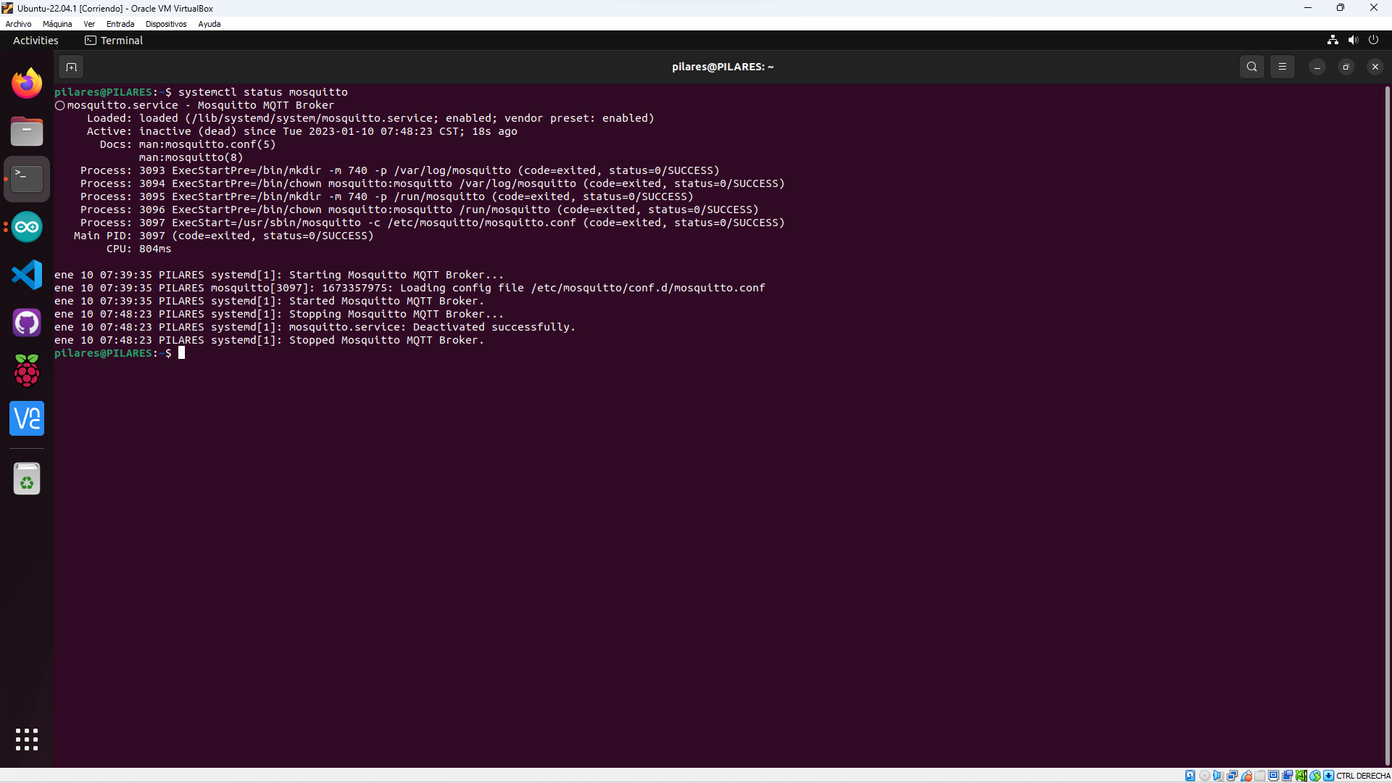1392x783 pixels.
Task: Launch Arduino IDE from the dock
Action: point(27,227)
